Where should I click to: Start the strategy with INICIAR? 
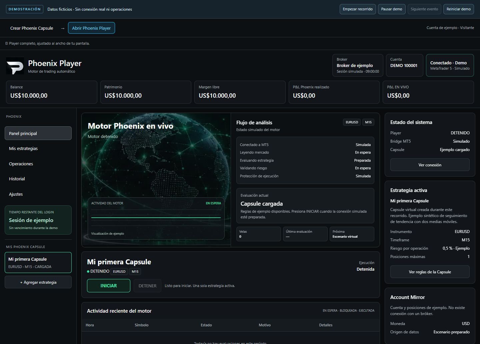109,286
